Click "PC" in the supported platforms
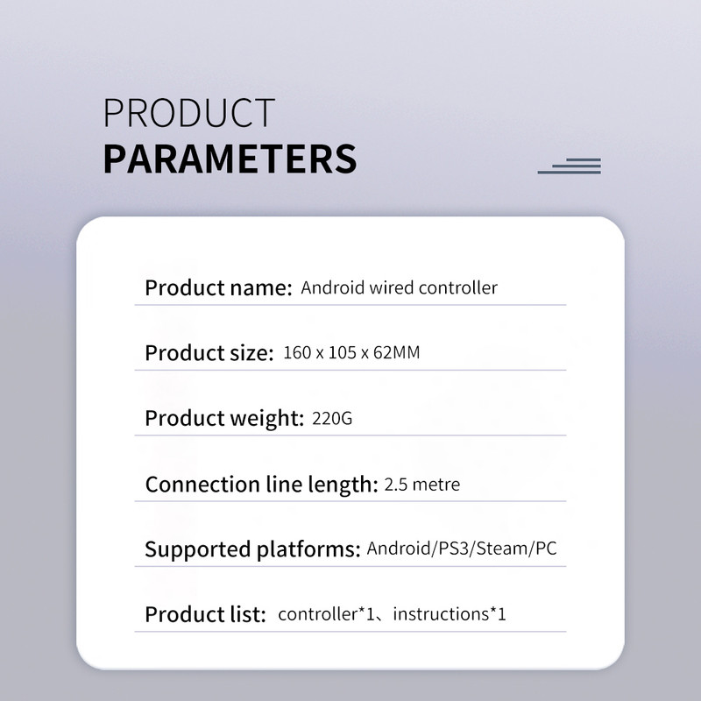Viewport: 701px width, 701px height. (547, 549)
